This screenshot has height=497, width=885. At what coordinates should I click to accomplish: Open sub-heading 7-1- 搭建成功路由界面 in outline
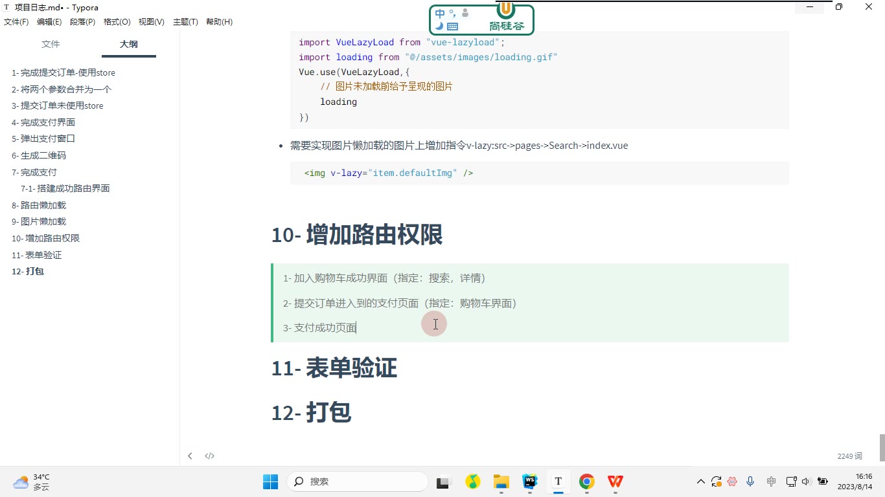tap(65, 188)
